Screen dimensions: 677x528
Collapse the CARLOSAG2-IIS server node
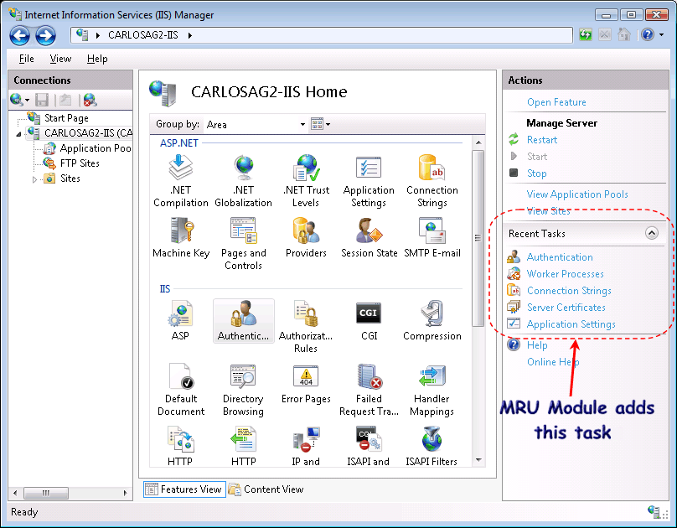pyautogui.click(x=18, y=134)
